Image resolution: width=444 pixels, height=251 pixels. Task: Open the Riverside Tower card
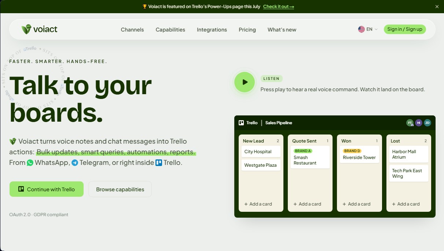pos(359,155)
